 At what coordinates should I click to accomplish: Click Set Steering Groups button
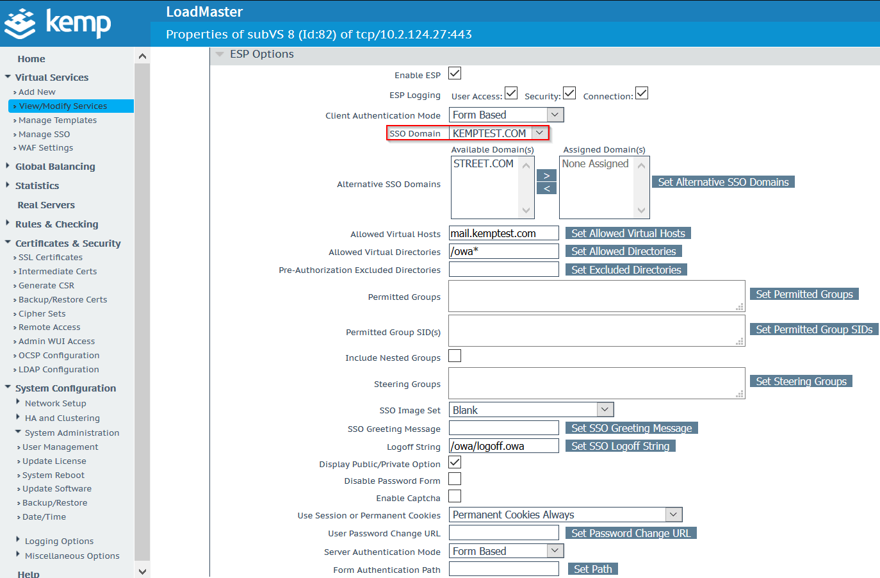801,381
